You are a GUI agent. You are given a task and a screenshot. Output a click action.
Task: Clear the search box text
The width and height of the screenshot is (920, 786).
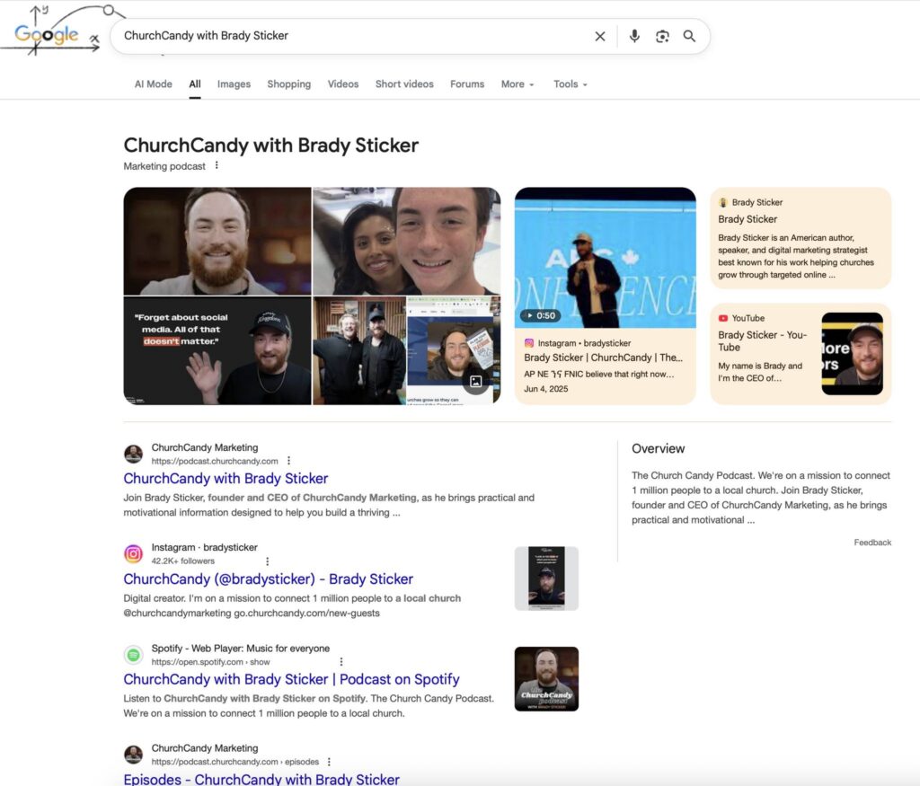600,36
